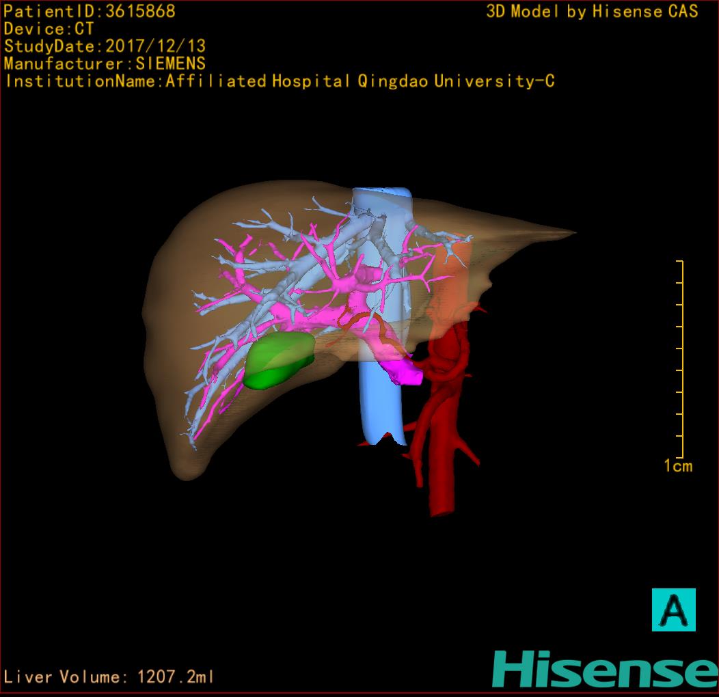Select the green tumor in the liver
Screen dimensions: 719x697
(278, 360)
